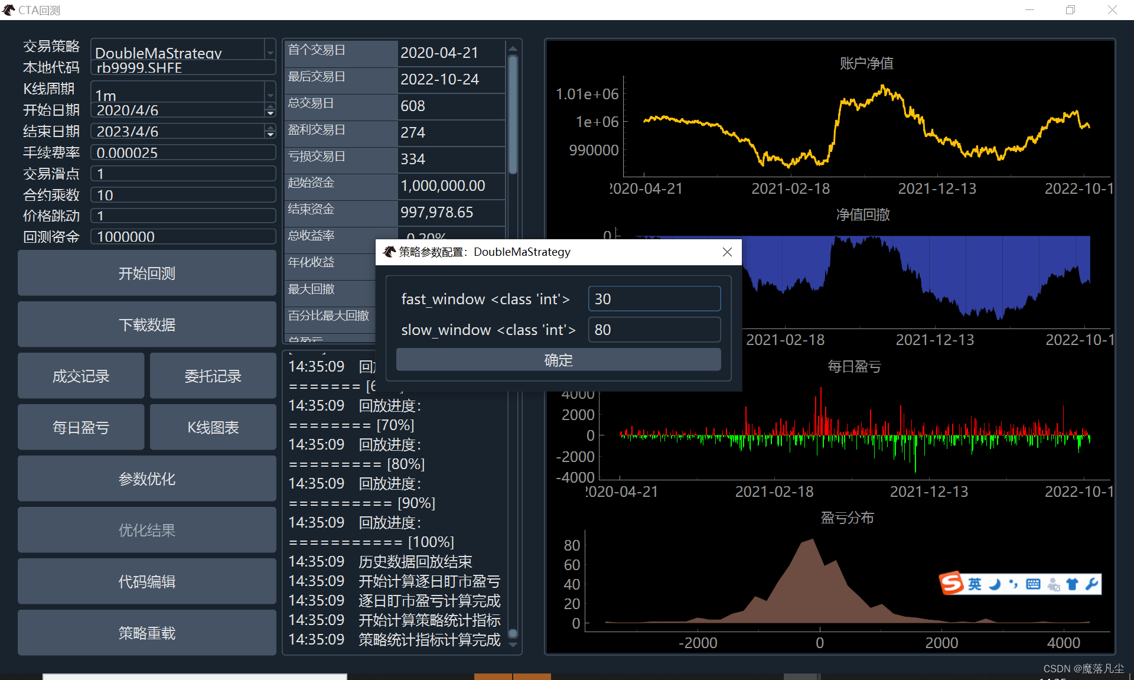This screenshot has height=680, width=1134.
Task: Click the CTA回测 window app icon
Action: pyautogui.click(x=8, y=10)
